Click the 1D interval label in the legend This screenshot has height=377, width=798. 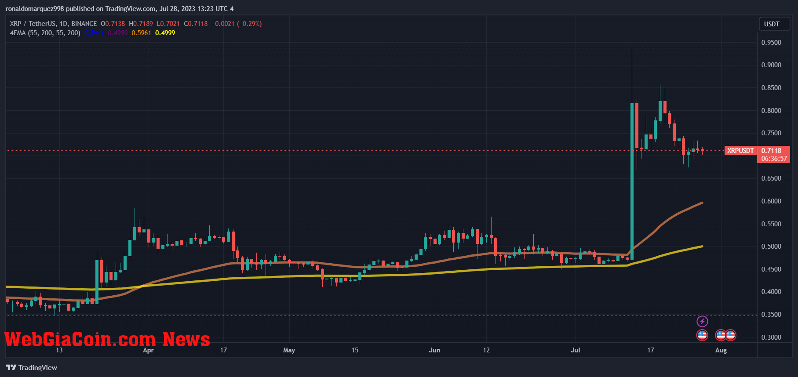click(63, 24)
